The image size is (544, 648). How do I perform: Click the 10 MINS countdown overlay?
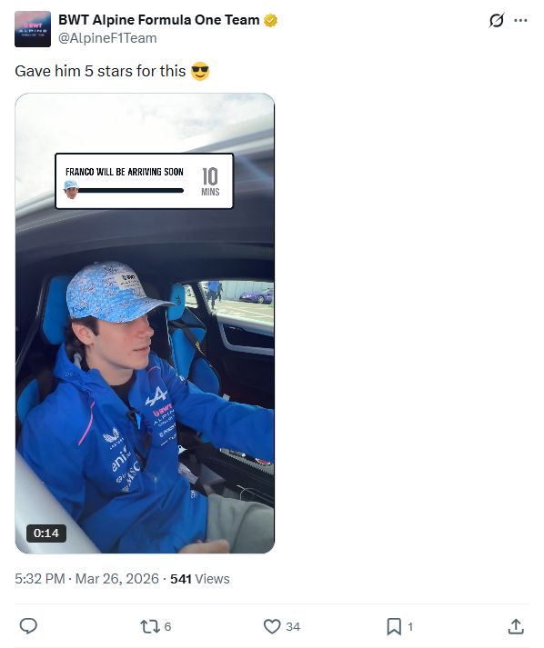(x=210, y=181)
